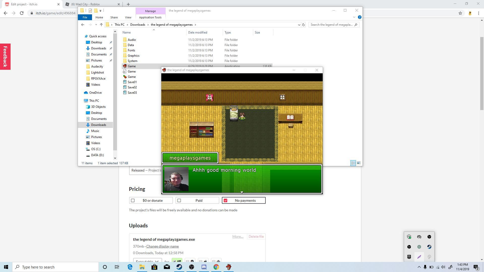Open File Explorer help icon

point(360,17)
